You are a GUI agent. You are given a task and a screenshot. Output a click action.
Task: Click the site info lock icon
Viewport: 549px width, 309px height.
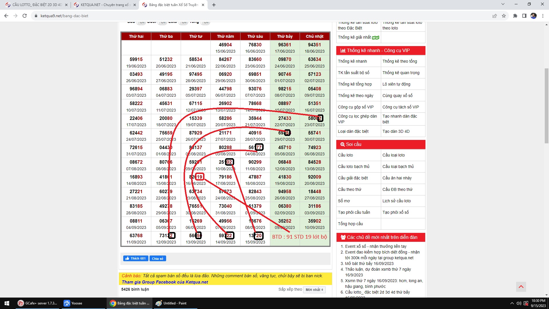click(36, 16)
